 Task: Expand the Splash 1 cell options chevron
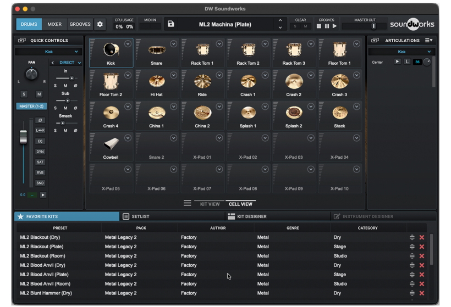(x=265, y=107)
